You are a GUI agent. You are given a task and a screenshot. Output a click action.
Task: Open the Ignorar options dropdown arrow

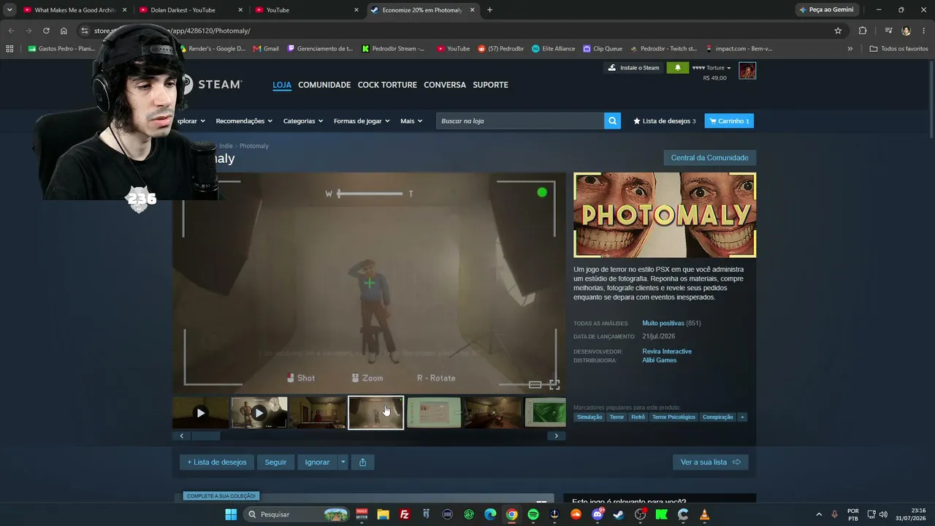click(x=343, y=462)
